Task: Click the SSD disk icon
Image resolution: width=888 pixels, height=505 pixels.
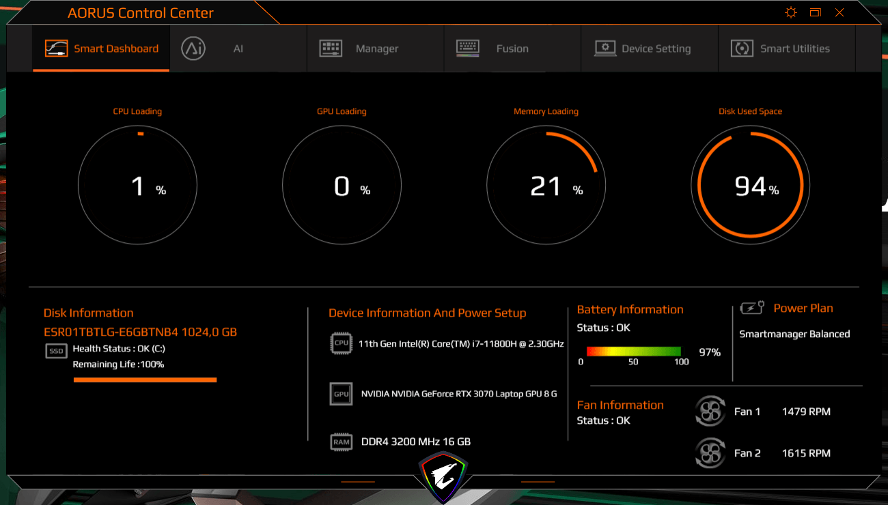Action: (x=56, y=351)
